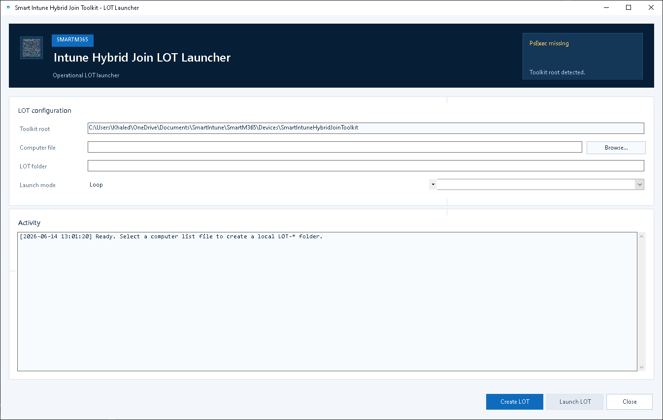Screen dimensions: 663x420
Task: Click the 'Loop' launch mode value
Action: 96,185
